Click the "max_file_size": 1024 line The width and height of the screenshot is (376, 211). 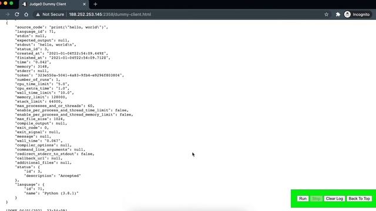pos(40,119)
